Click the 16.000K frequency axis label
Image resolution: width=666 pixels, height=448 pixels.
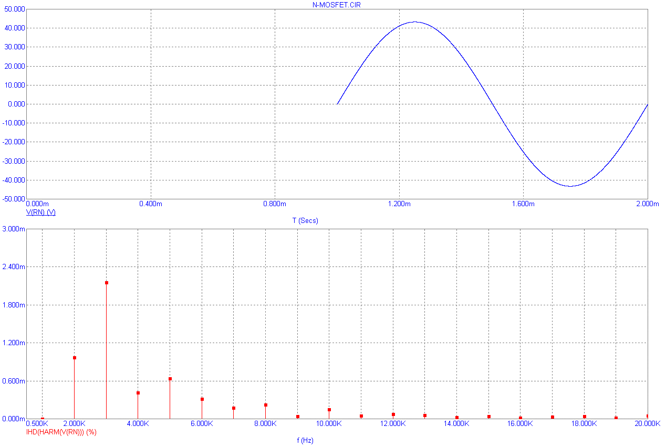click(520, 423)
